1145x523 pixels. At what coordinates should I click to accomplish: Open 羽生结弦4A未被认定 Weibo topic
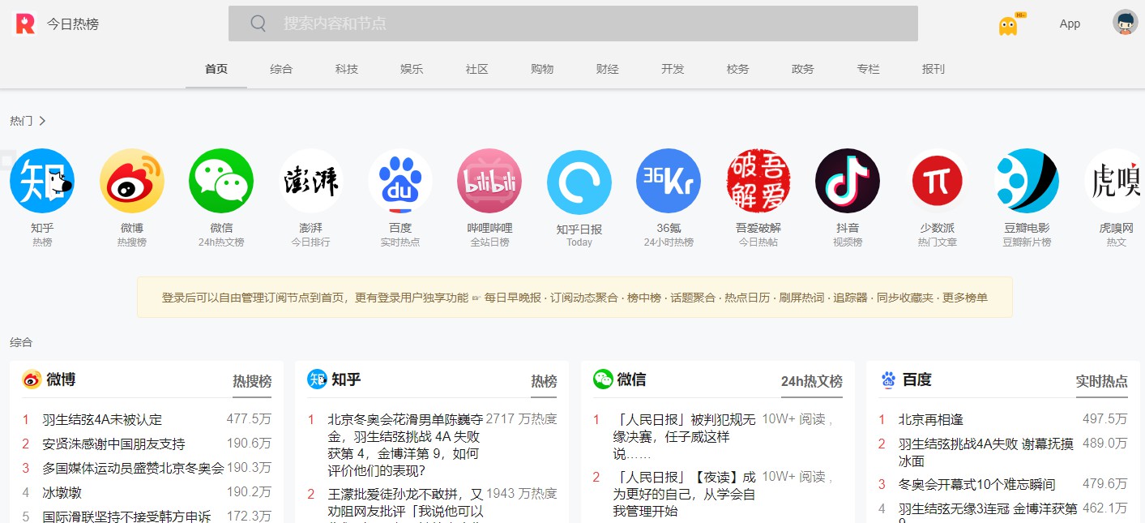(102, 419)
